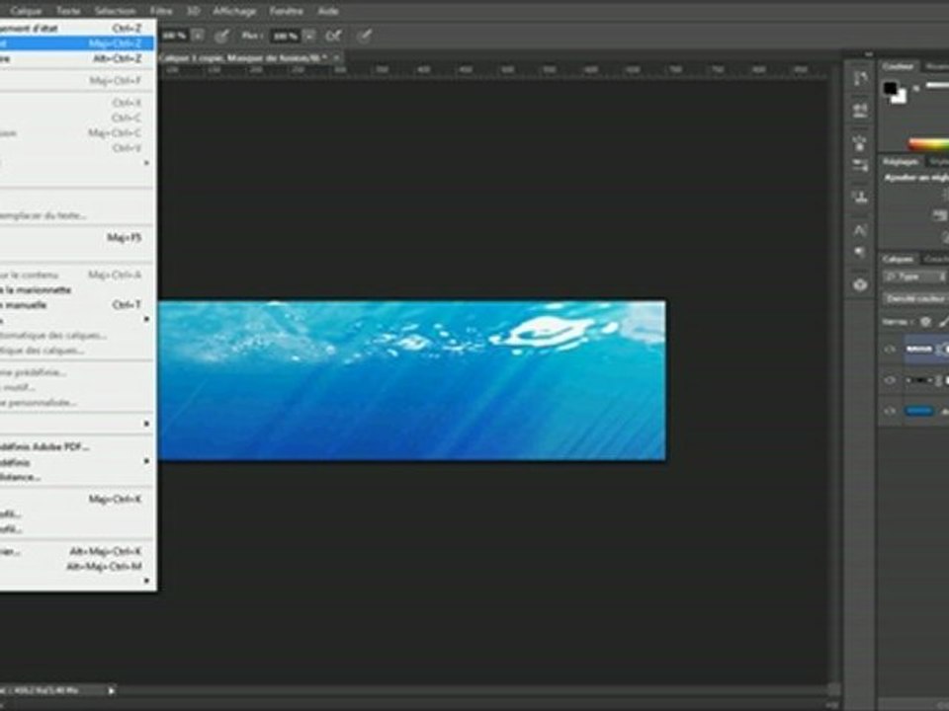This screenshot has height=711, width=949.
Task: Select the middle layer thumbnail
Action: tap(919, 380)
